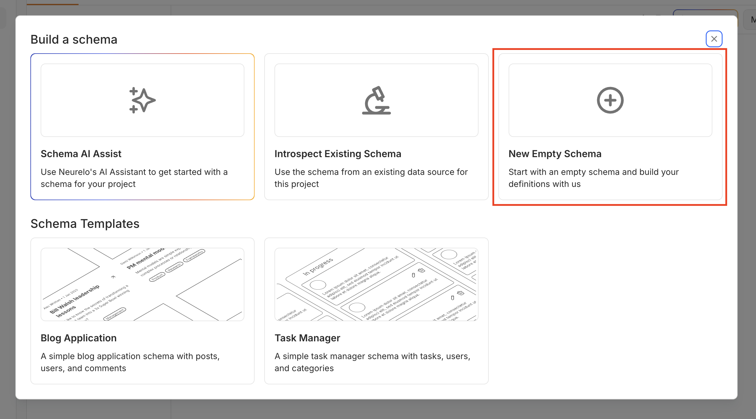Choose Introspect Existing Schema heading
Viewport: 756px width, 419px height.
(x=338, y=154)
